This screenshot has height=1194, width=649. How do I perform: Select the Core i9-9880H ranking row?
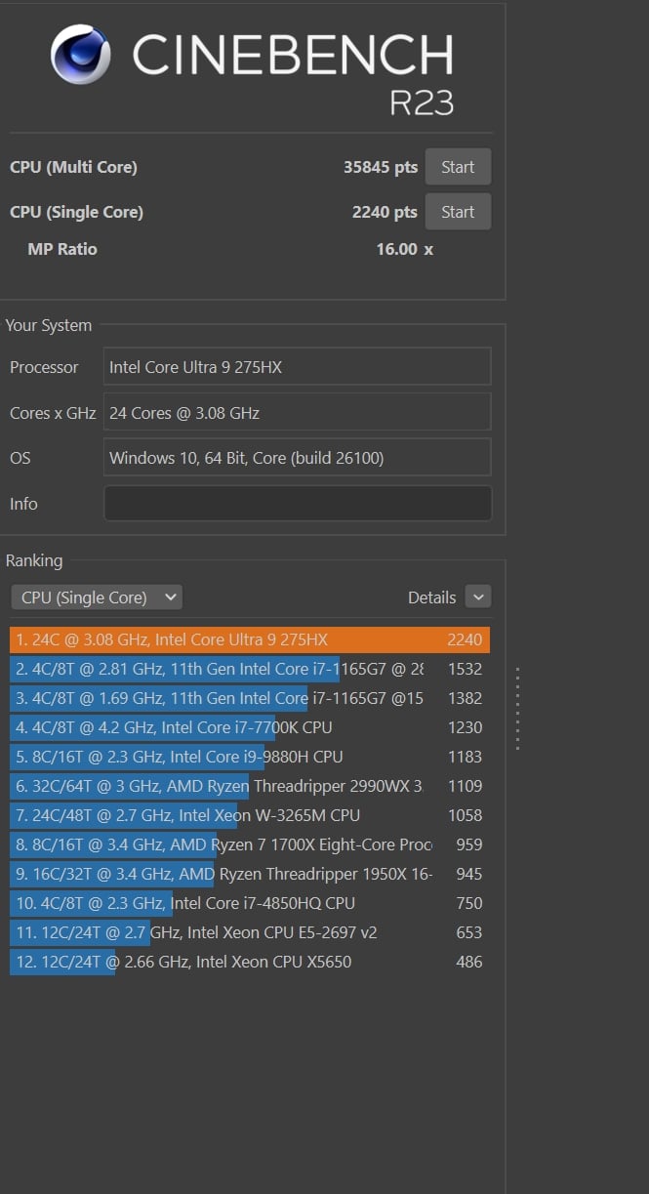(249, 757)
